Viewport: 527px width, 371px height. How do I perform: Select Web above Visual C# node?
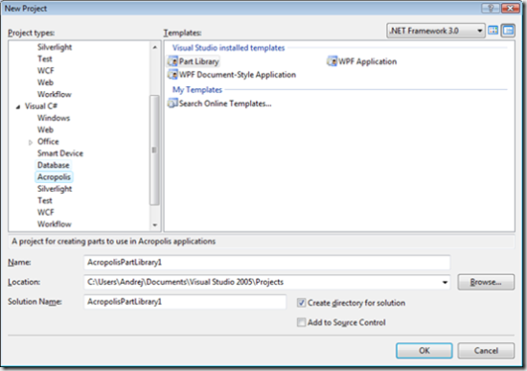(x=45, y=82)
